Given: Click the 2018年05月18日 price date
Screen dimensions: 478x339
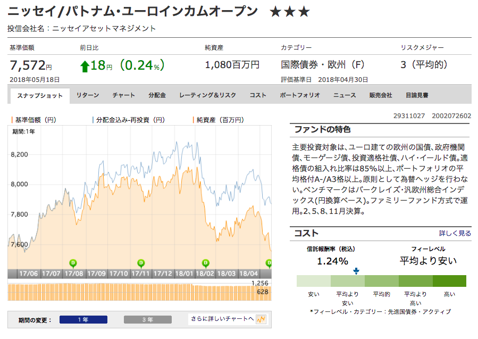Looking at the screenshot, I should coord(35,80).
